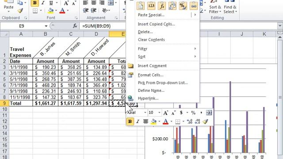Open the Name Box dropdown arrow

(46, 26)
